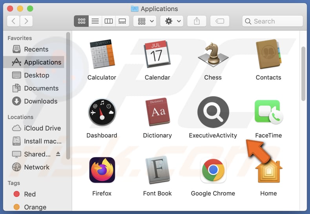Select the Red tag
The width and height of the screenshot is (310, 214).
34,194
